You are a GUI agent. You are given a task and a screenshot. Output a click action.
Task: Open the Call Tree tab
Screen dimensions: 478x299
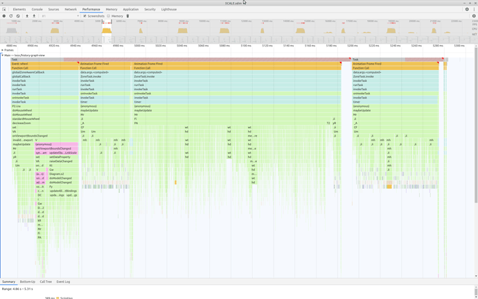[x=46, y=282]
